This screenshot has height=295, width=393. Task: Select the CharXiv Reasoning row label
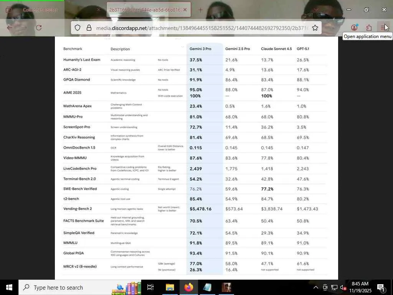click(79, 137)
